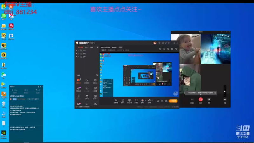Click the edit button beside room title
The width and height of the screenshot is (254, 143).
(x=120, y=47)
